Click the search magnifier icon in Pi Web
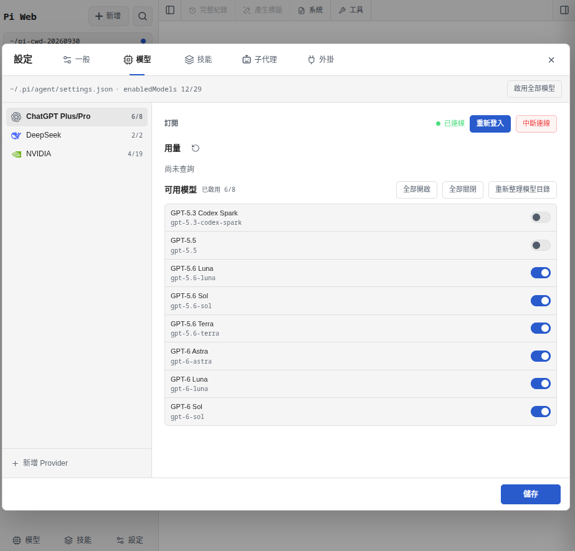Image resolution: width=575 pixels, height=551 pixels. click(x=143, y=16)
